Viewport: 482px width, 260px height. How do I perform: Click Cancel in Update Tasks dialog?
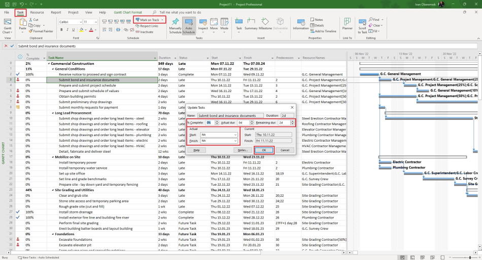[285, 150]
